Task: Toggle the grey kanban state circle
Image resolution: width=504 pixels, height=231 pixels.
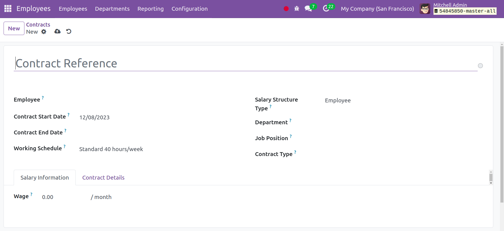Action: tap(480, 66)
